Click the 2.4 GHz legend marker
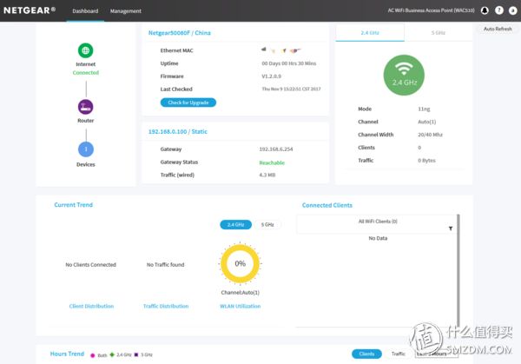 point(112,354)
